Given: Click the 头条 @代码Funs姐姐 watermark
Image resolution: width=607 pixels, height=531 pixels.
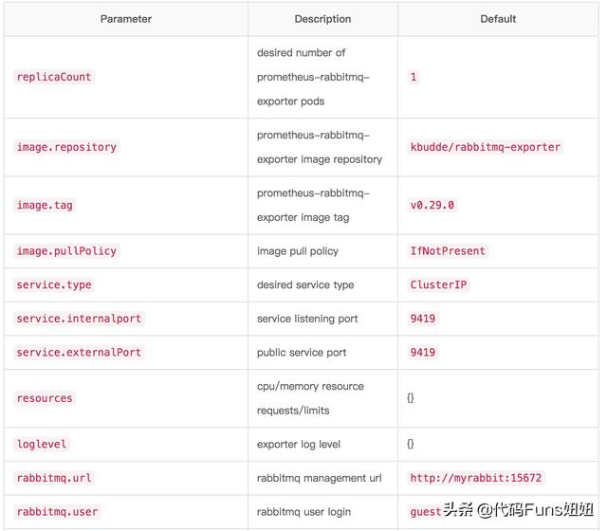Looking at the screenshot, I should 521,510.
